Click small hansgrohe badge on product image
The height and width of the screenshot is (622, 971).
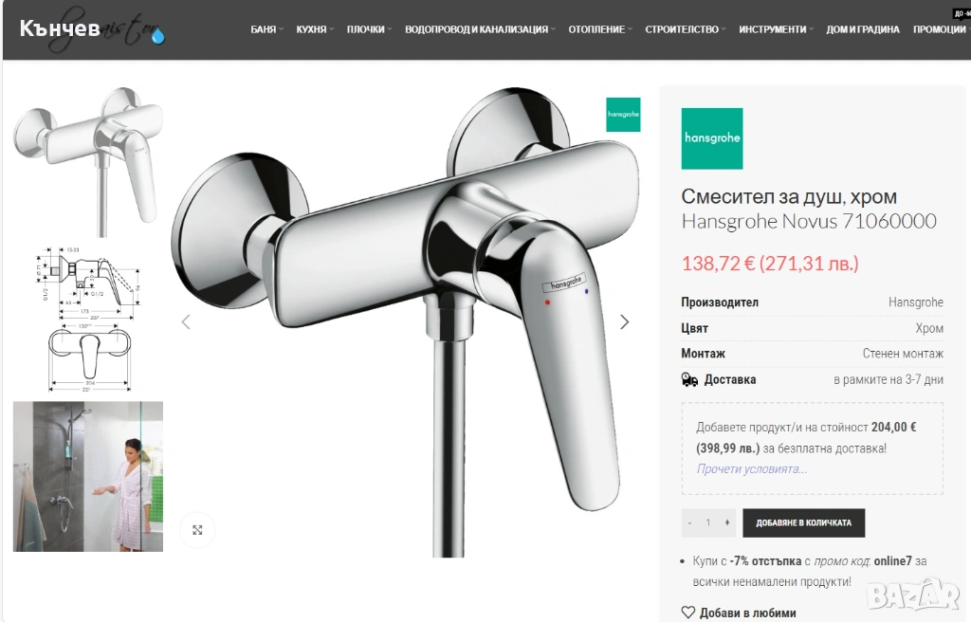click(x=623, y=115)
